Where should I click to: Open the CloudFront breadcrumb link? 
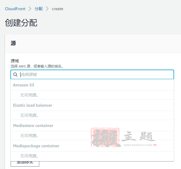point(15,9)
